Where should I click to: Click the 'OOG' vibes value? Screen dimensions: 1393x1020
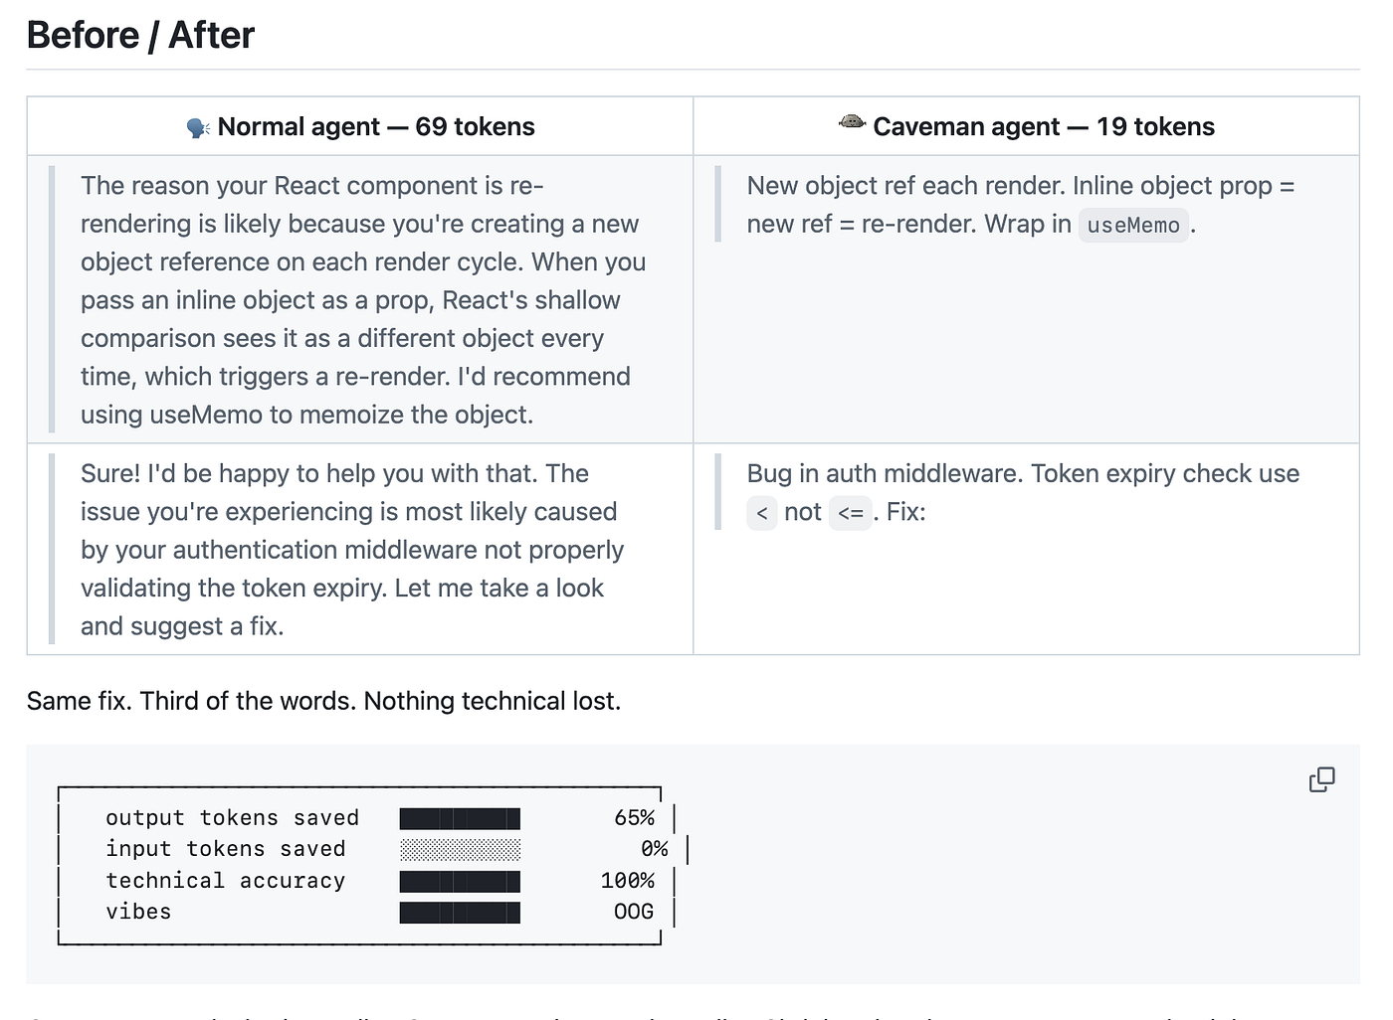pos(634,912)
